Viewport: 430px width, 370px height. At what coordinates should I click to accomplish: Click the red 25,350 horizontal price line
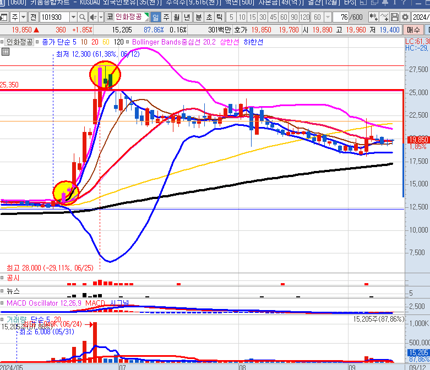click(220, 90)
